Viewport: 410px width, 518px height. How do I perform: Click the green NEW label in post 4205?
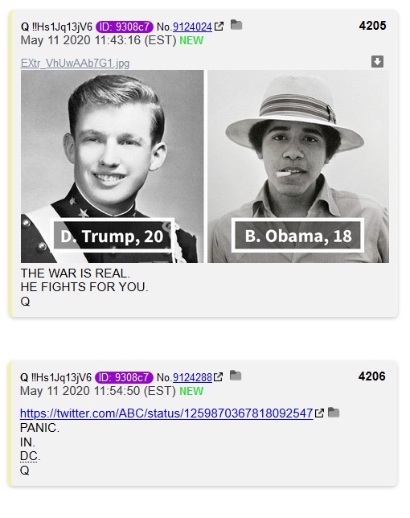(191, 41)
